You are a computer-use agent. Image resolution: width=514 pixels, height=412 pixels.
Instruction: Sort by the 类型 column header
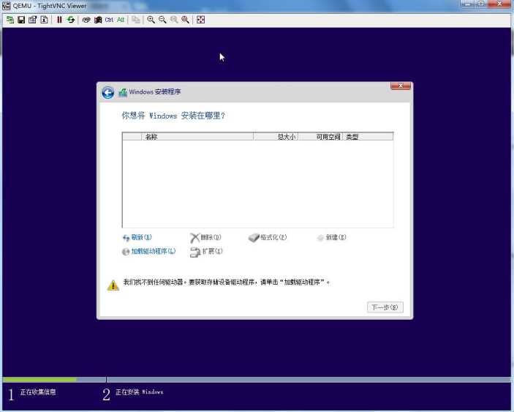(368, 137)
